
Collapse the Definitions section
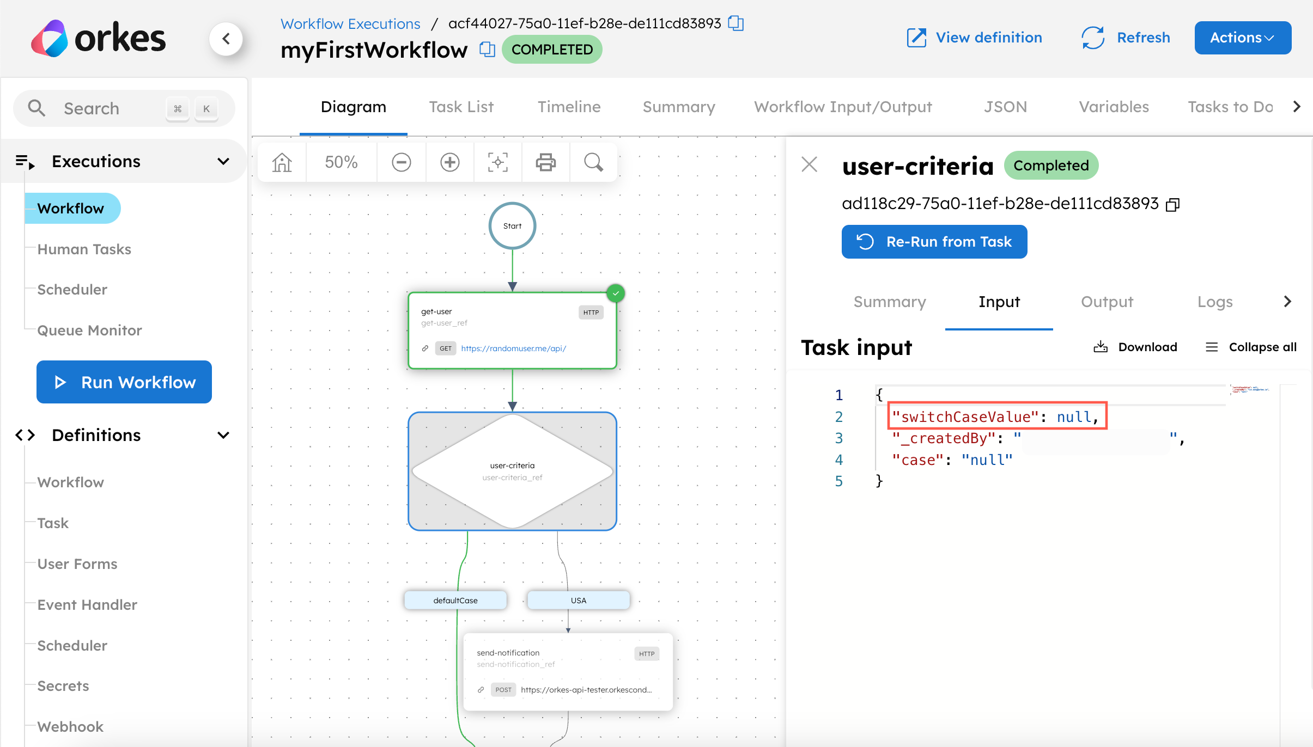pyautogui.click(x=223, y=435)
